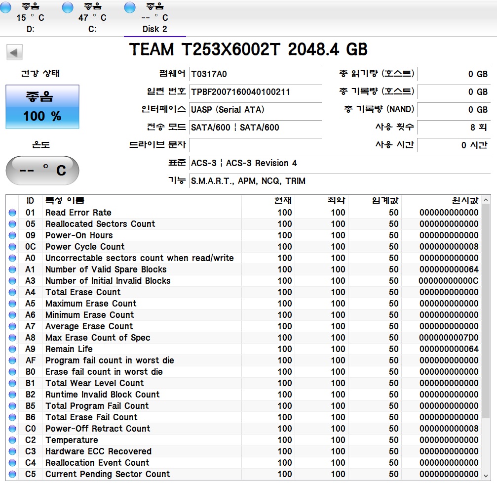This screenshot has width=497, height=487.
Task: Click the firmware field showing T0317A0
Action: tap(256, 74)
